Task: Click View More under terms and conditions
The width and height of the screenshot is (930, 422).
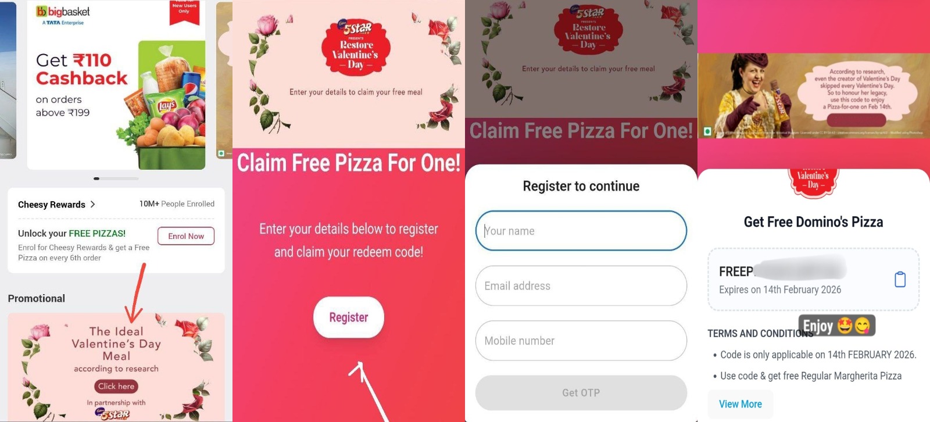Action: [x=740, y=404]
